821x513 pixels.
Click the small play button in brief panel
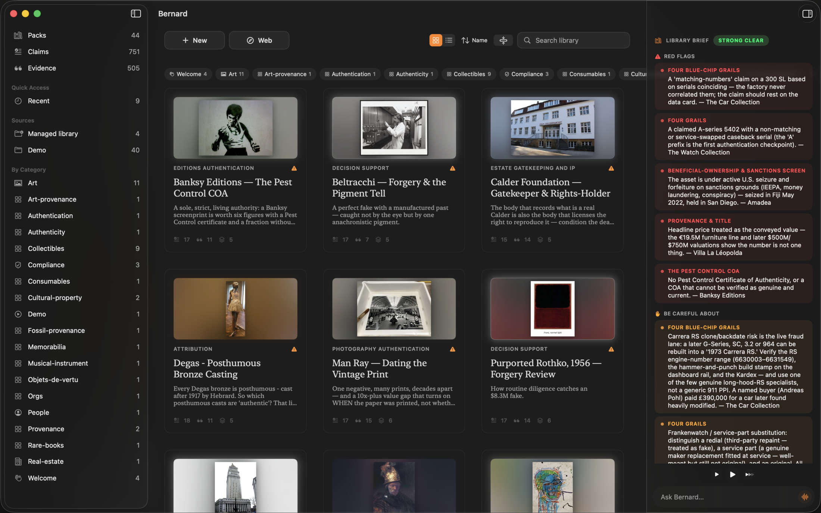pos(717,474)
